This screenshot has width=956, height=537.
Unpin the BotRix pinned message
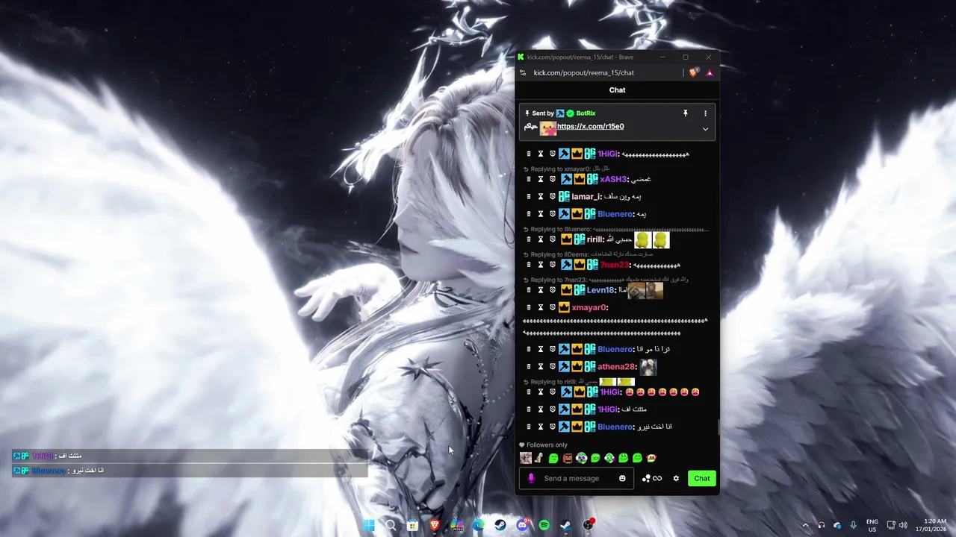click(x=685, y=113)
